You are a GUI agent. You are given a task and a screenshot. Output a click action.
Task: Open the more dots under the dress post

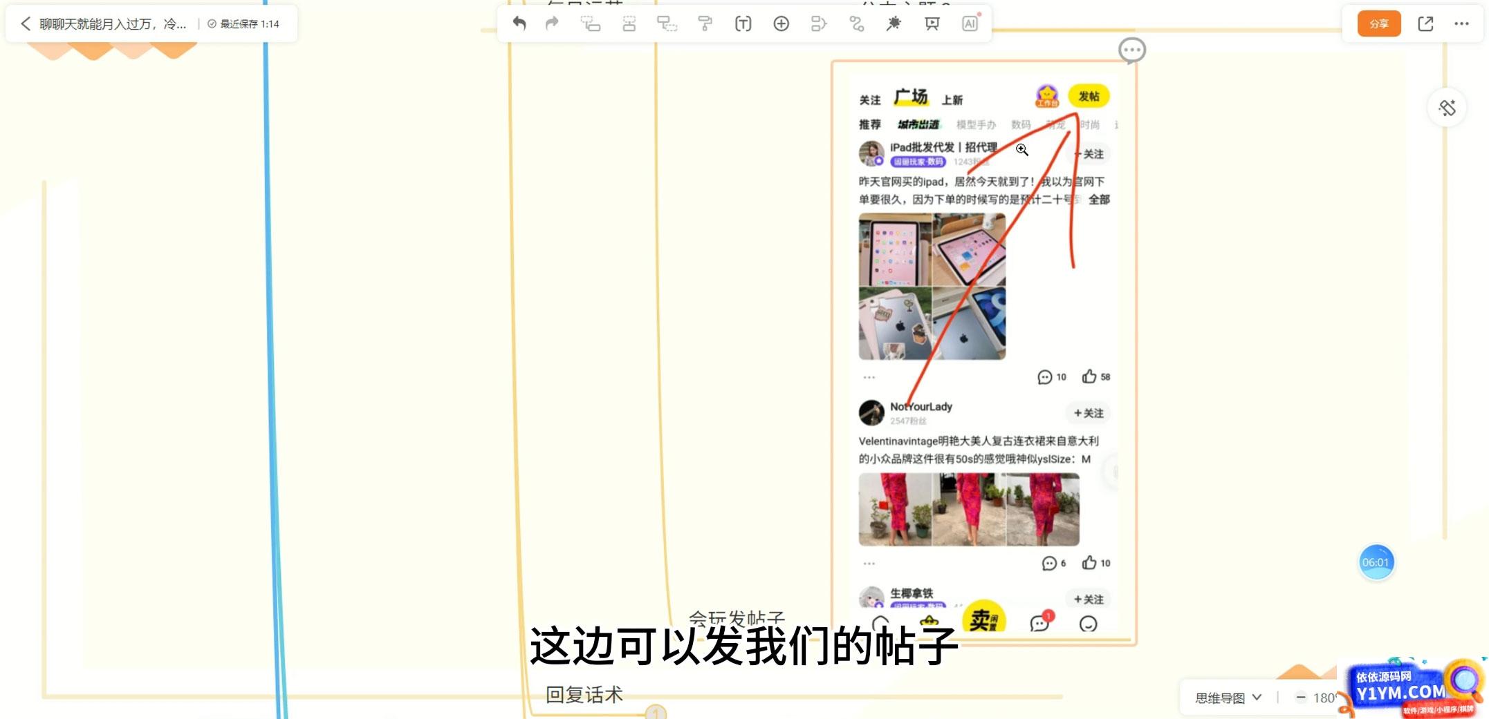[869, 564]
